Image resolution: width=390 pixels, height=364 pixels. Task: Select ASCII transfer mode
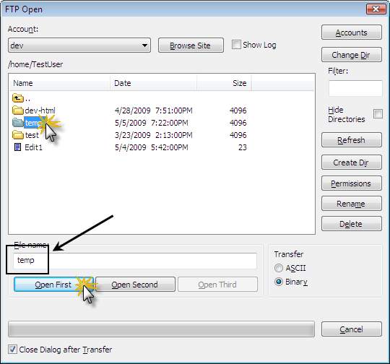coord(279,268)
